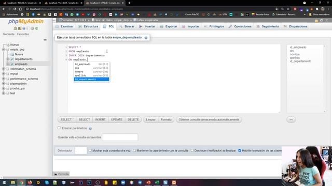Check Mostrar esta consulta otra vez
This screenshot has width=332, height=186.
click(x=90, y=150)
